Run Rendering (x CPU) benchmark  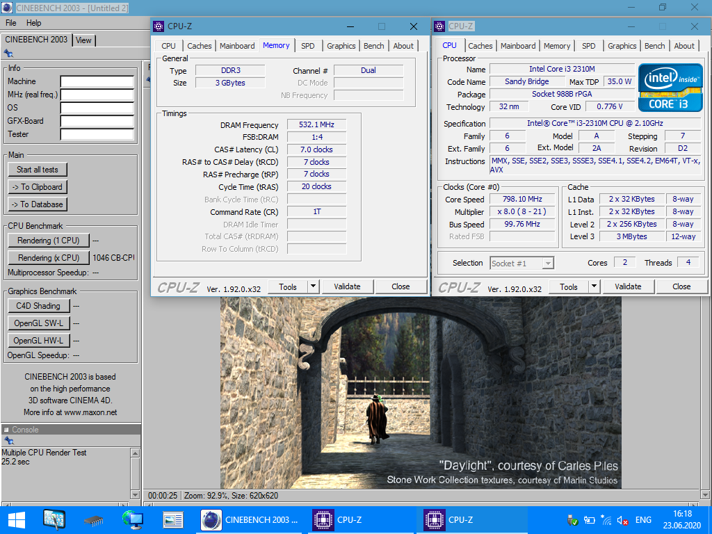click(x=48, y=257)
